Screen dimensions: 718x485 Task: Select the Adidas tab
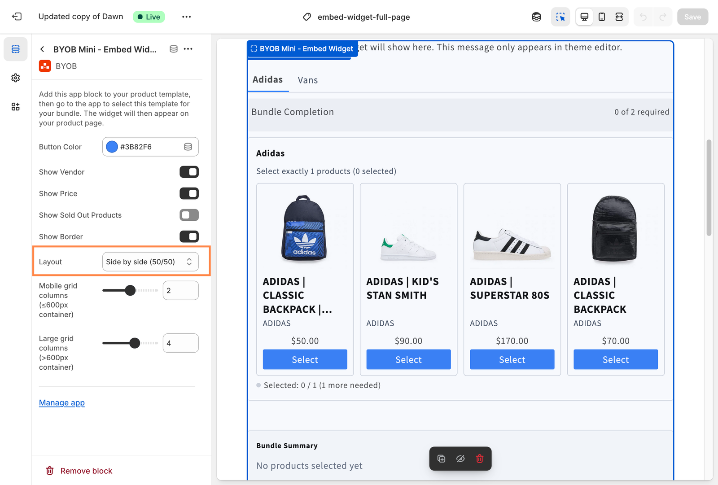pyautogui.click(x=267, y=80)
